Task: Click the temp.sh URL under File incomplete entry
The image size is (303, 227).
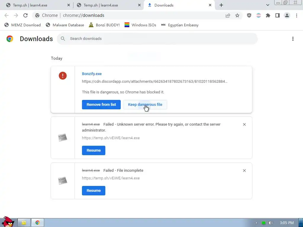Action: (x=111, y=178)
